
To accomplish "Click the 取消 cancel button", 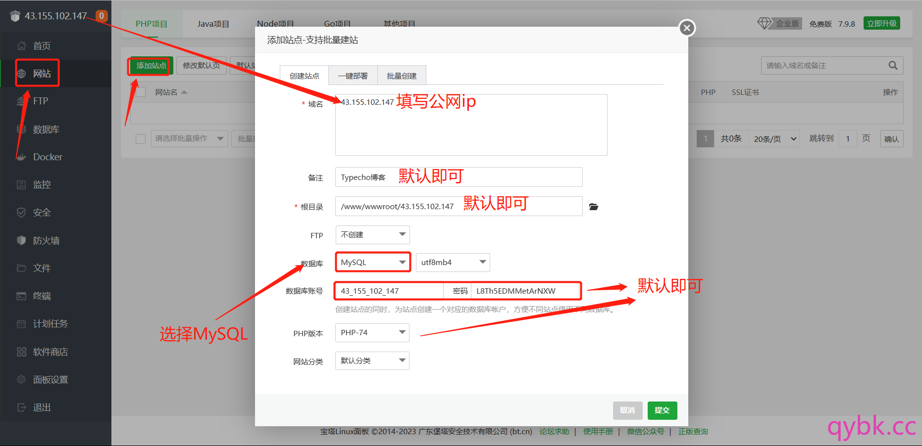I will (x=627, y=410).
